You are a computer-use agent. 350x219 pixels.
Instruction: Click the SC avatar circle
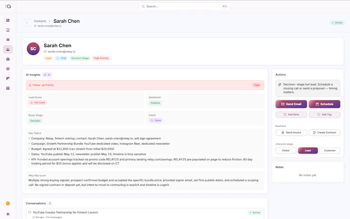(x=33, y=49)
